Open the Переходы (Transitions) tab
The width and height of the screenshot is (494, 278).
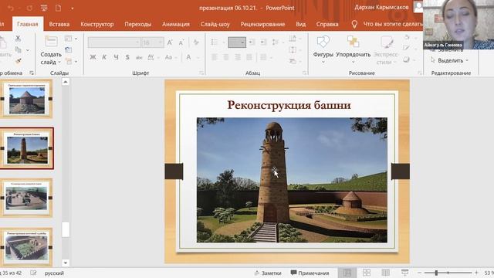click(137, 24)
